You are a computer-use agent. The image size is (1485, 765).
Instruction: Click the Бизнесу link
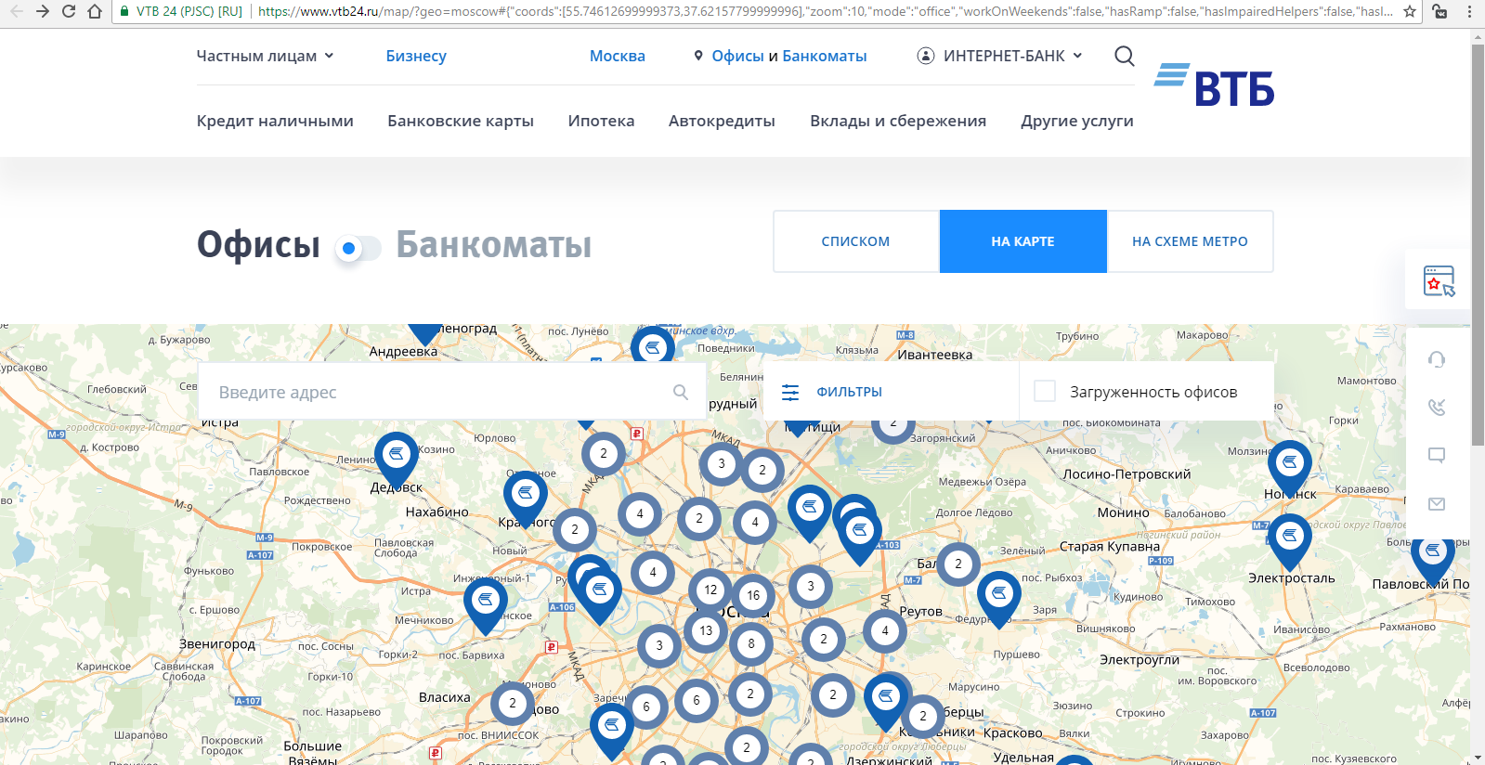416,56
